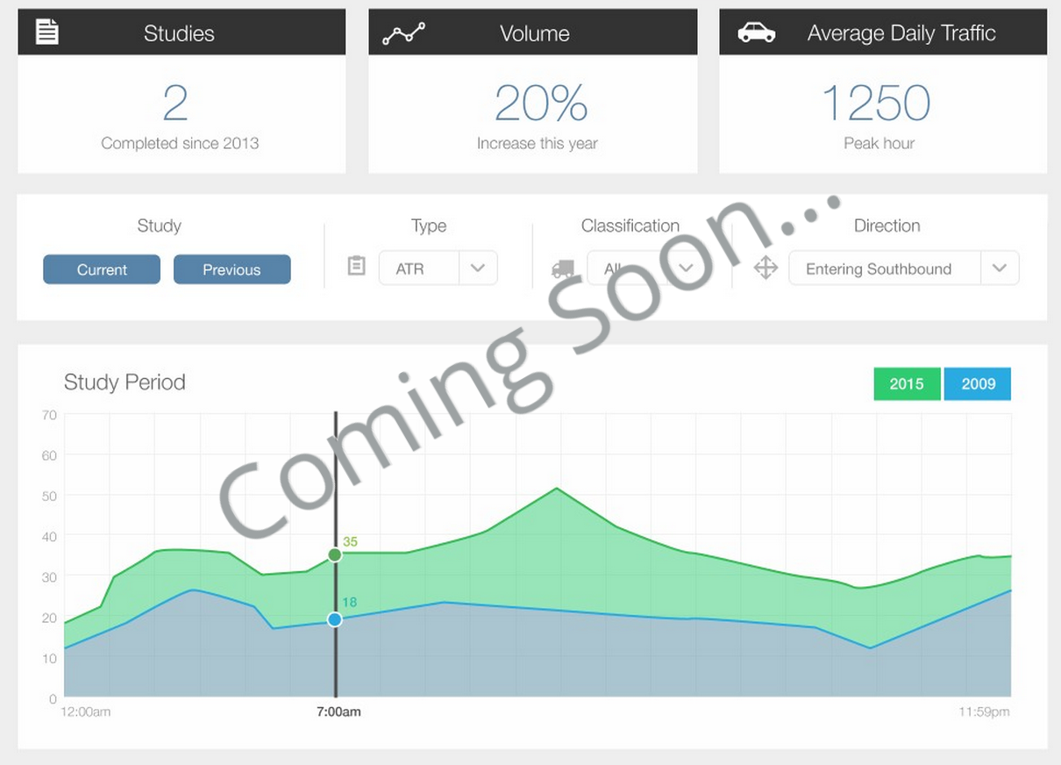Open the Entering Southbound dropdown arrow
1061x765 pixels.
tap(1000, 268)
